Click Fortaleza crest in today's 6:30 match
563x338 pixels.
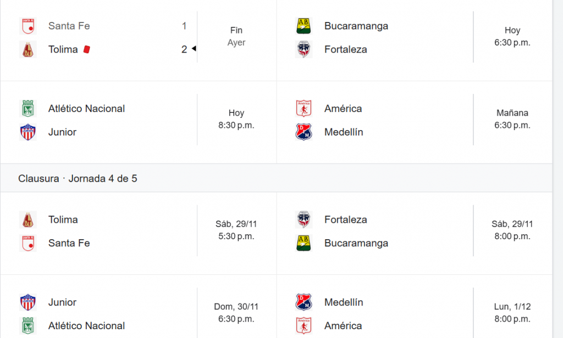pos(303,49)
